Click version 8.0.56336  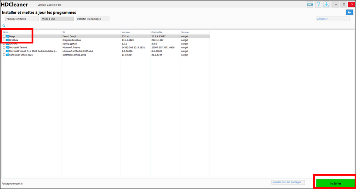point(127,51)
